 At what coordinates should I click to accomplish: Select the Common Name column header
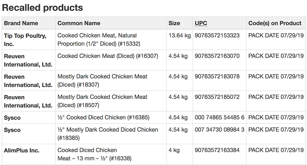tap(79, 23)
